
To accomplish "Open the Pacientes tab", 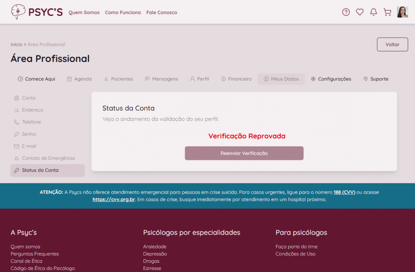I will [118, 79].
